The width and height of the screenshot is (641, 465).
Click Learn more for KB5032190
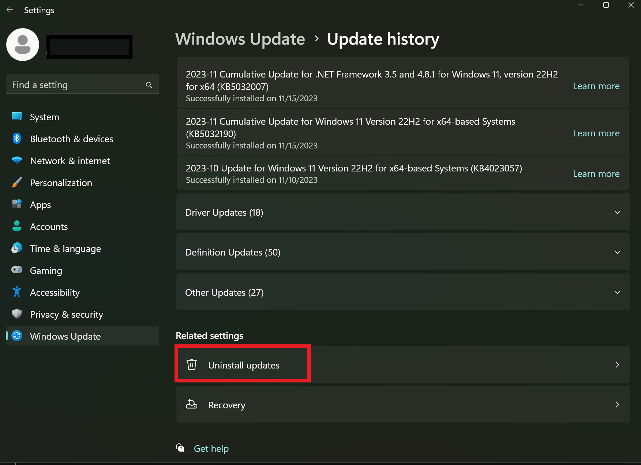point(596,133)
